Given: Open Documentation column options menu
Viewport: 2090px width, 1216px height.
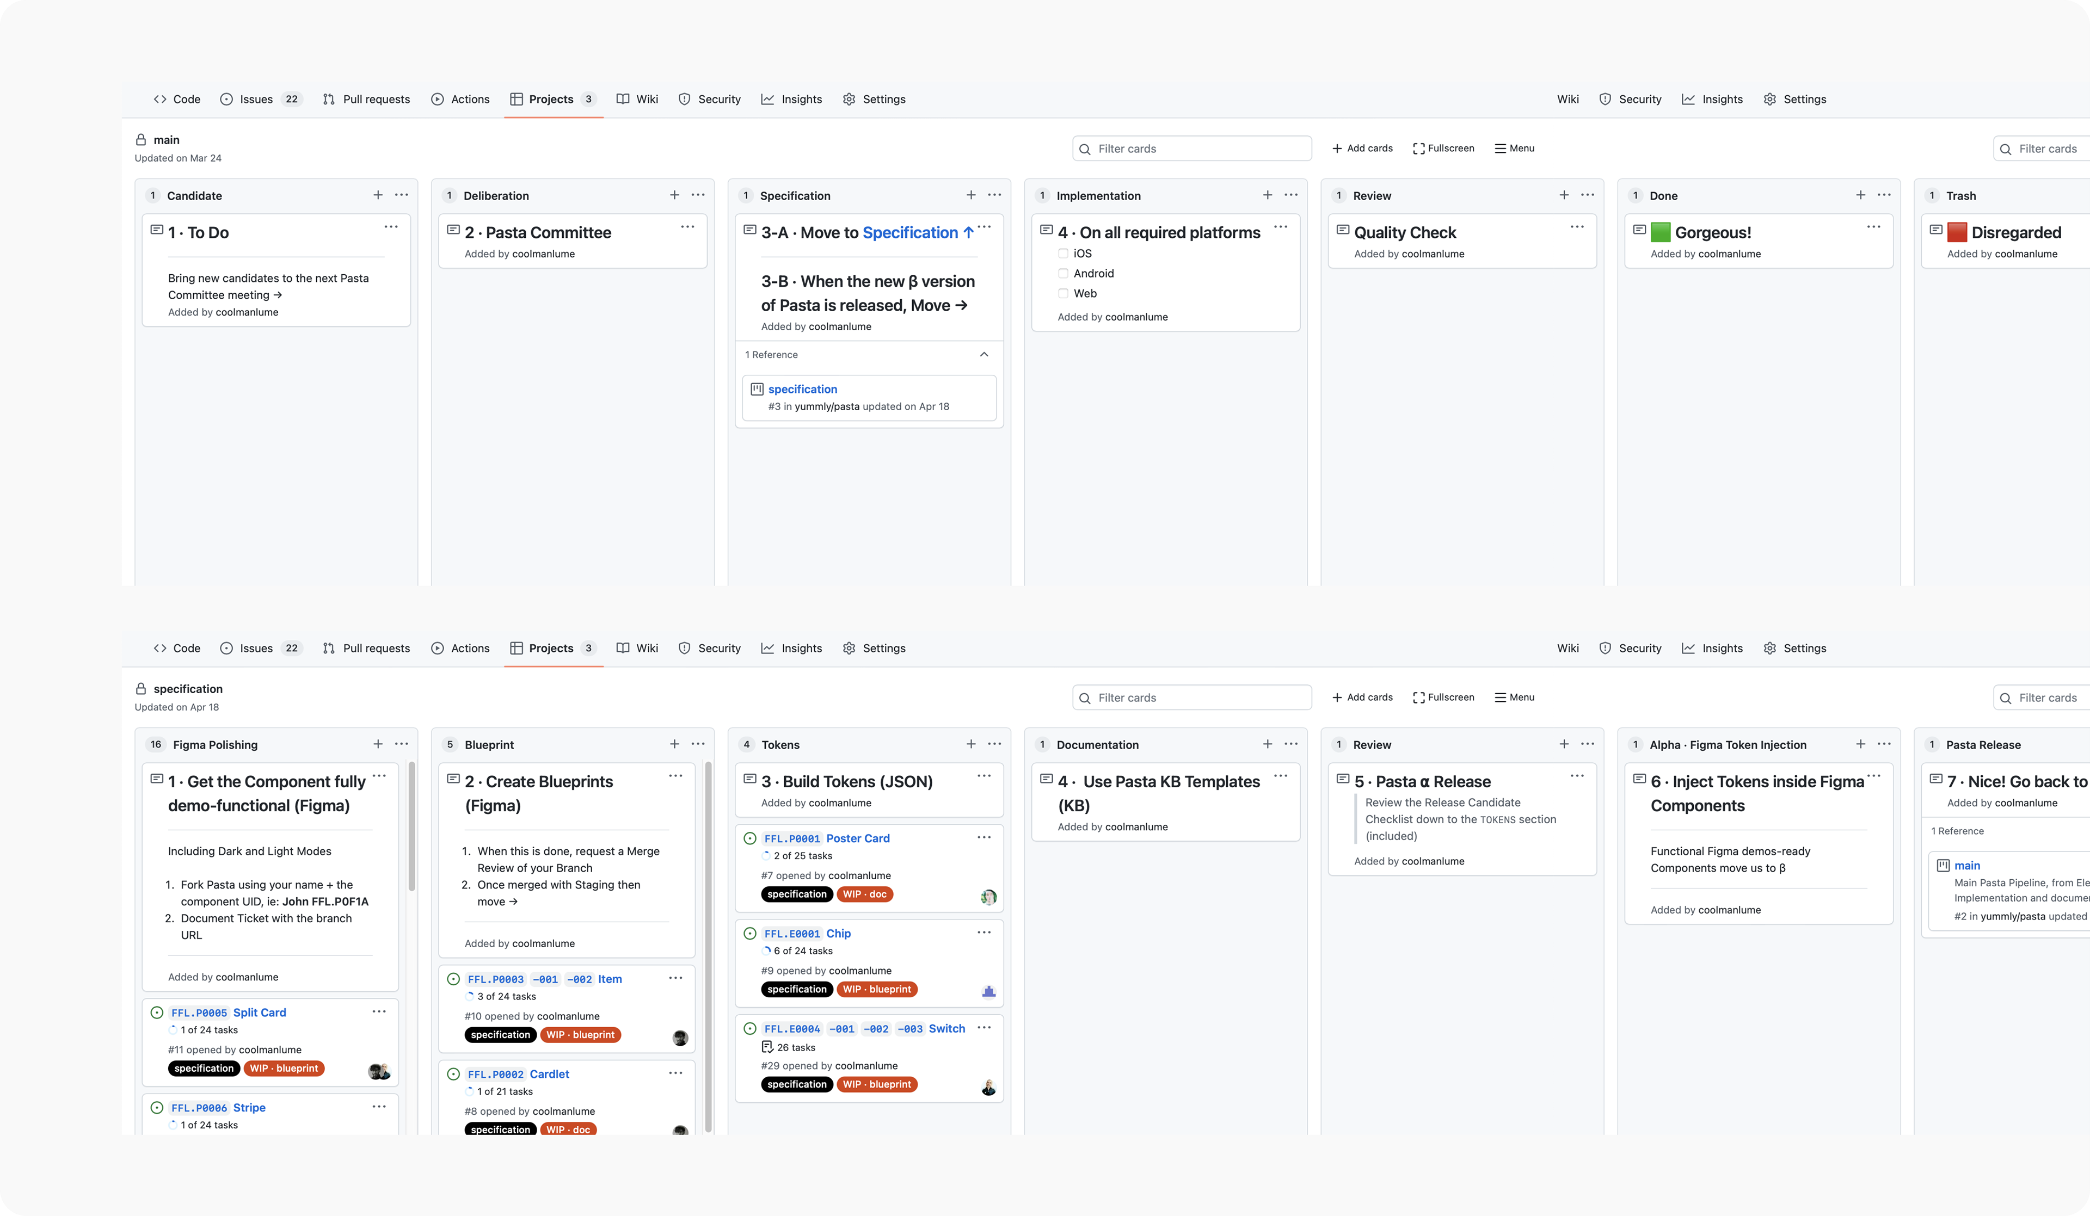Looking at the screenshot, I should coord(1290,744).
